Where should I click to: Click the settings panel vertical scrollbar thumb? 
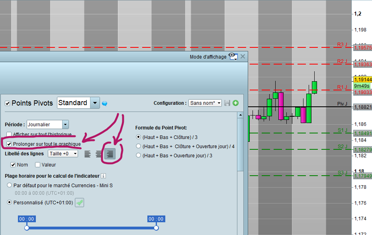tap(240, 145)
